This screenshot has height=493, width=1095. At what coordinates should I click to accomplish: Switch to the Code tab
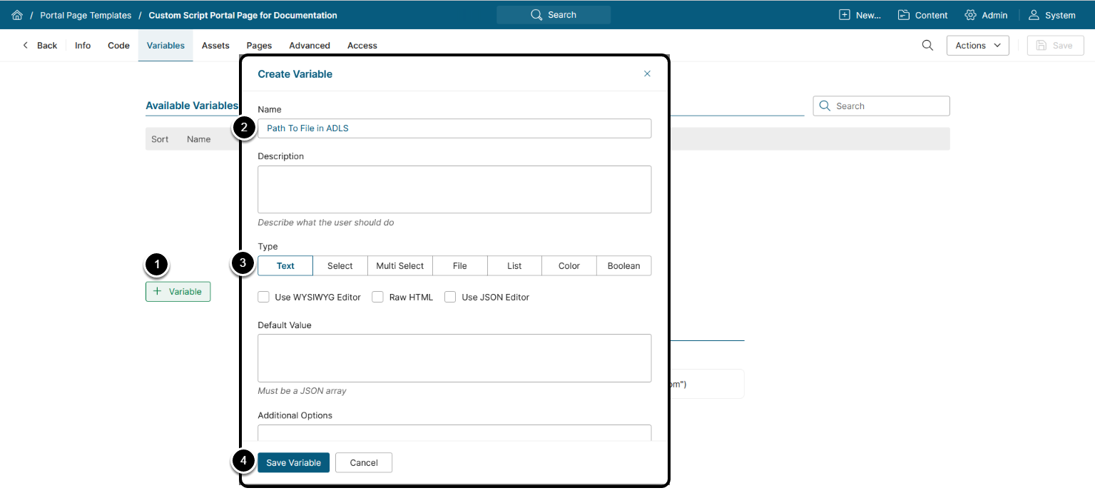coord(118,45)
